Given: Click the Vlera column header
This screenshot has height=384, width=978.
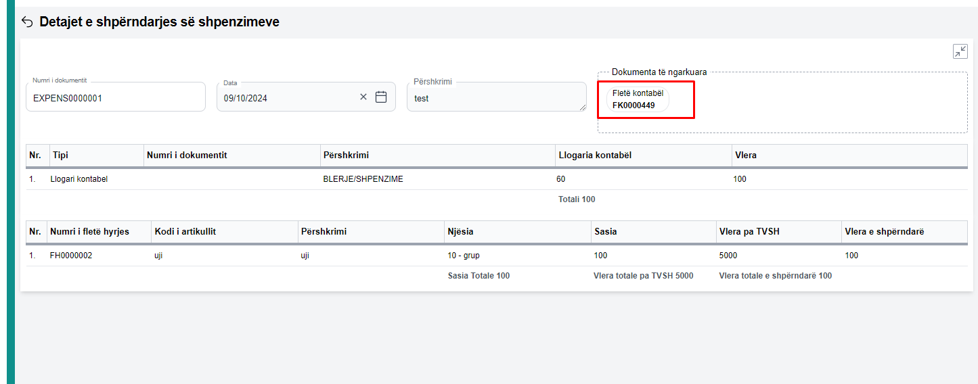Looking at the screenshot, I should point(745,155).
